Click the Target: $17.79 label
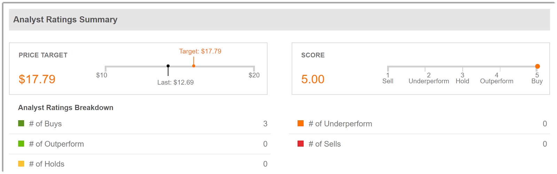 200,51
